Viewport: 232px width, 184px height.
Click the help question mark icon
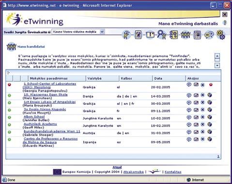(x=225, y=23)
